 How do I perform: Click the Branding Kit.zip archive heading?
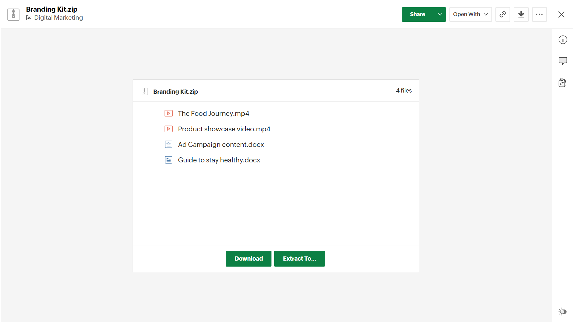[x=175, y=92]
